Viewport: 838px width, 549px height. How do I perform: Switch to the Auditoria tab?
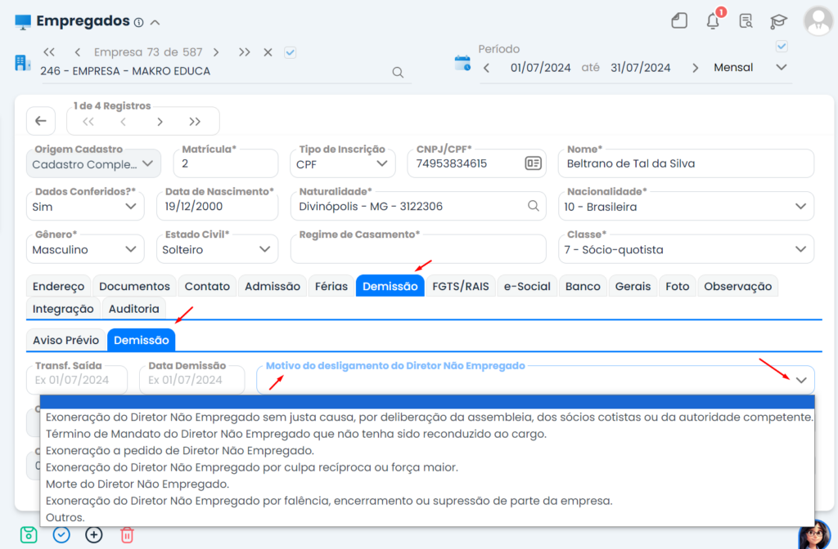[x=133, y=308]
